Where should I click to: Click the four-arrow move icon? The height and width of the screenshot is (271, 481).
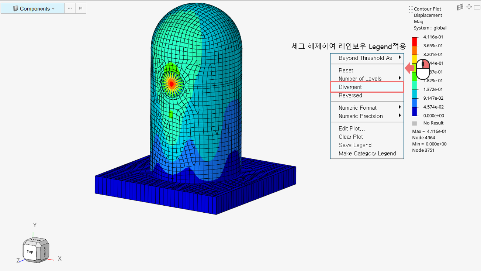(x=469, y=7)
